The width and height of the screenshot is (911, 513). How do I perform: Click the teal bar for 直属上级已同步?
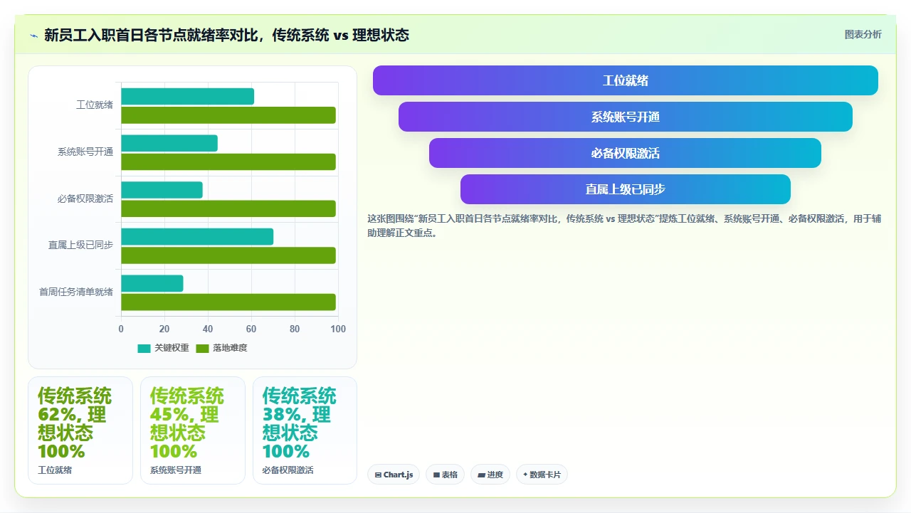pyautogui.click(x=197, y=237)
